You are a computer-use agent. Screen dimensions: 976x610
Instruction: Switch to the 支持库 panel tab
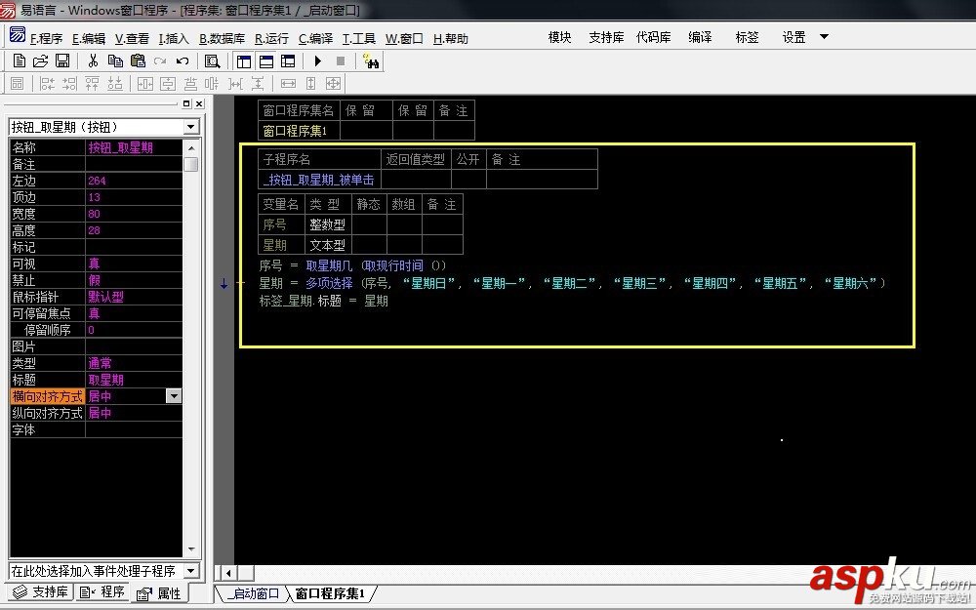coord(39,592)
